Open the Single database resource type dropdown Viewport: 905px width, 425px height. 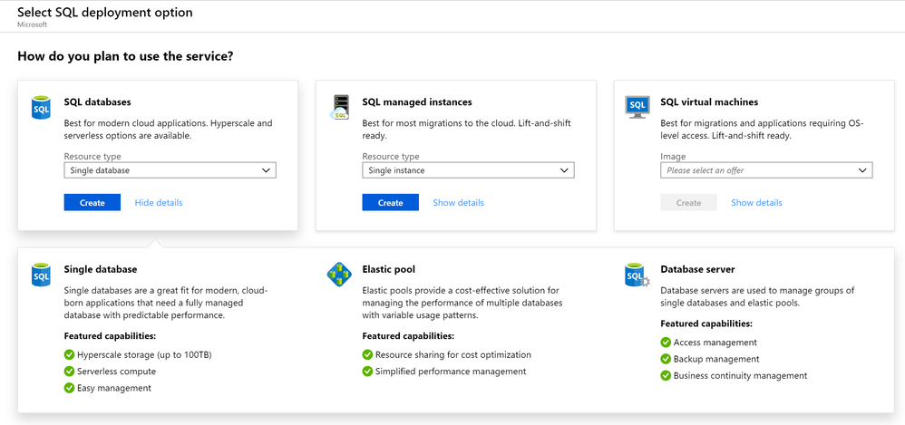170,170
